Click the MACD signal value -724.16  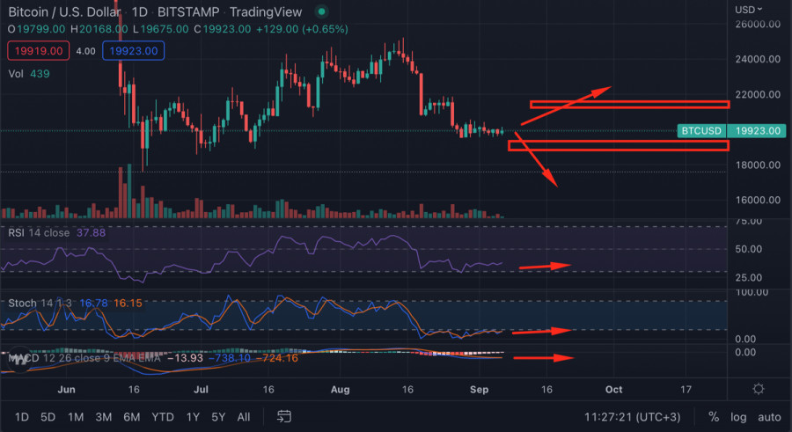tap(277, 358)
